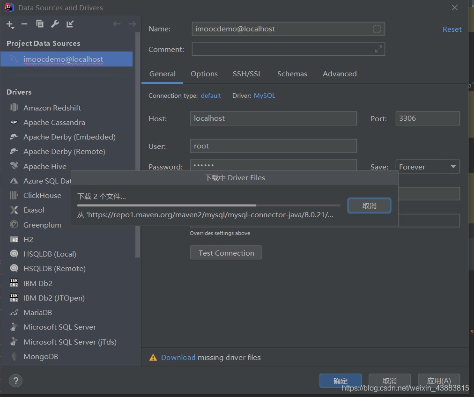Screen dimensions: 474x397
Task: Open the Advanced tab
Action: click(340, 74)
